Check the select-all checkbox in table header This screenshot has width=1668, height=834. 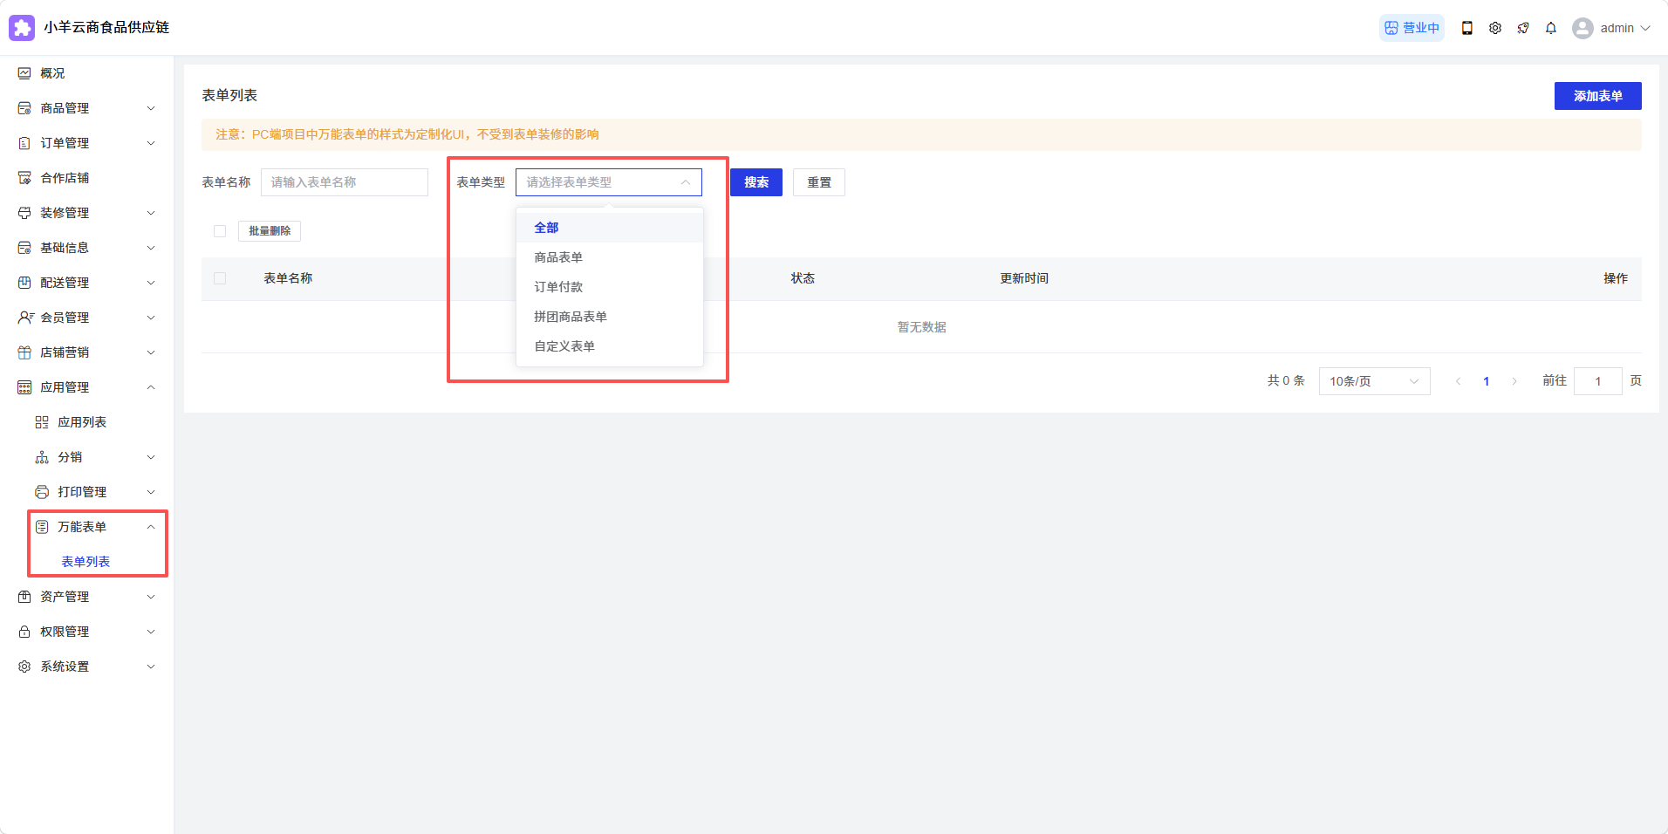tap(220, 278)
